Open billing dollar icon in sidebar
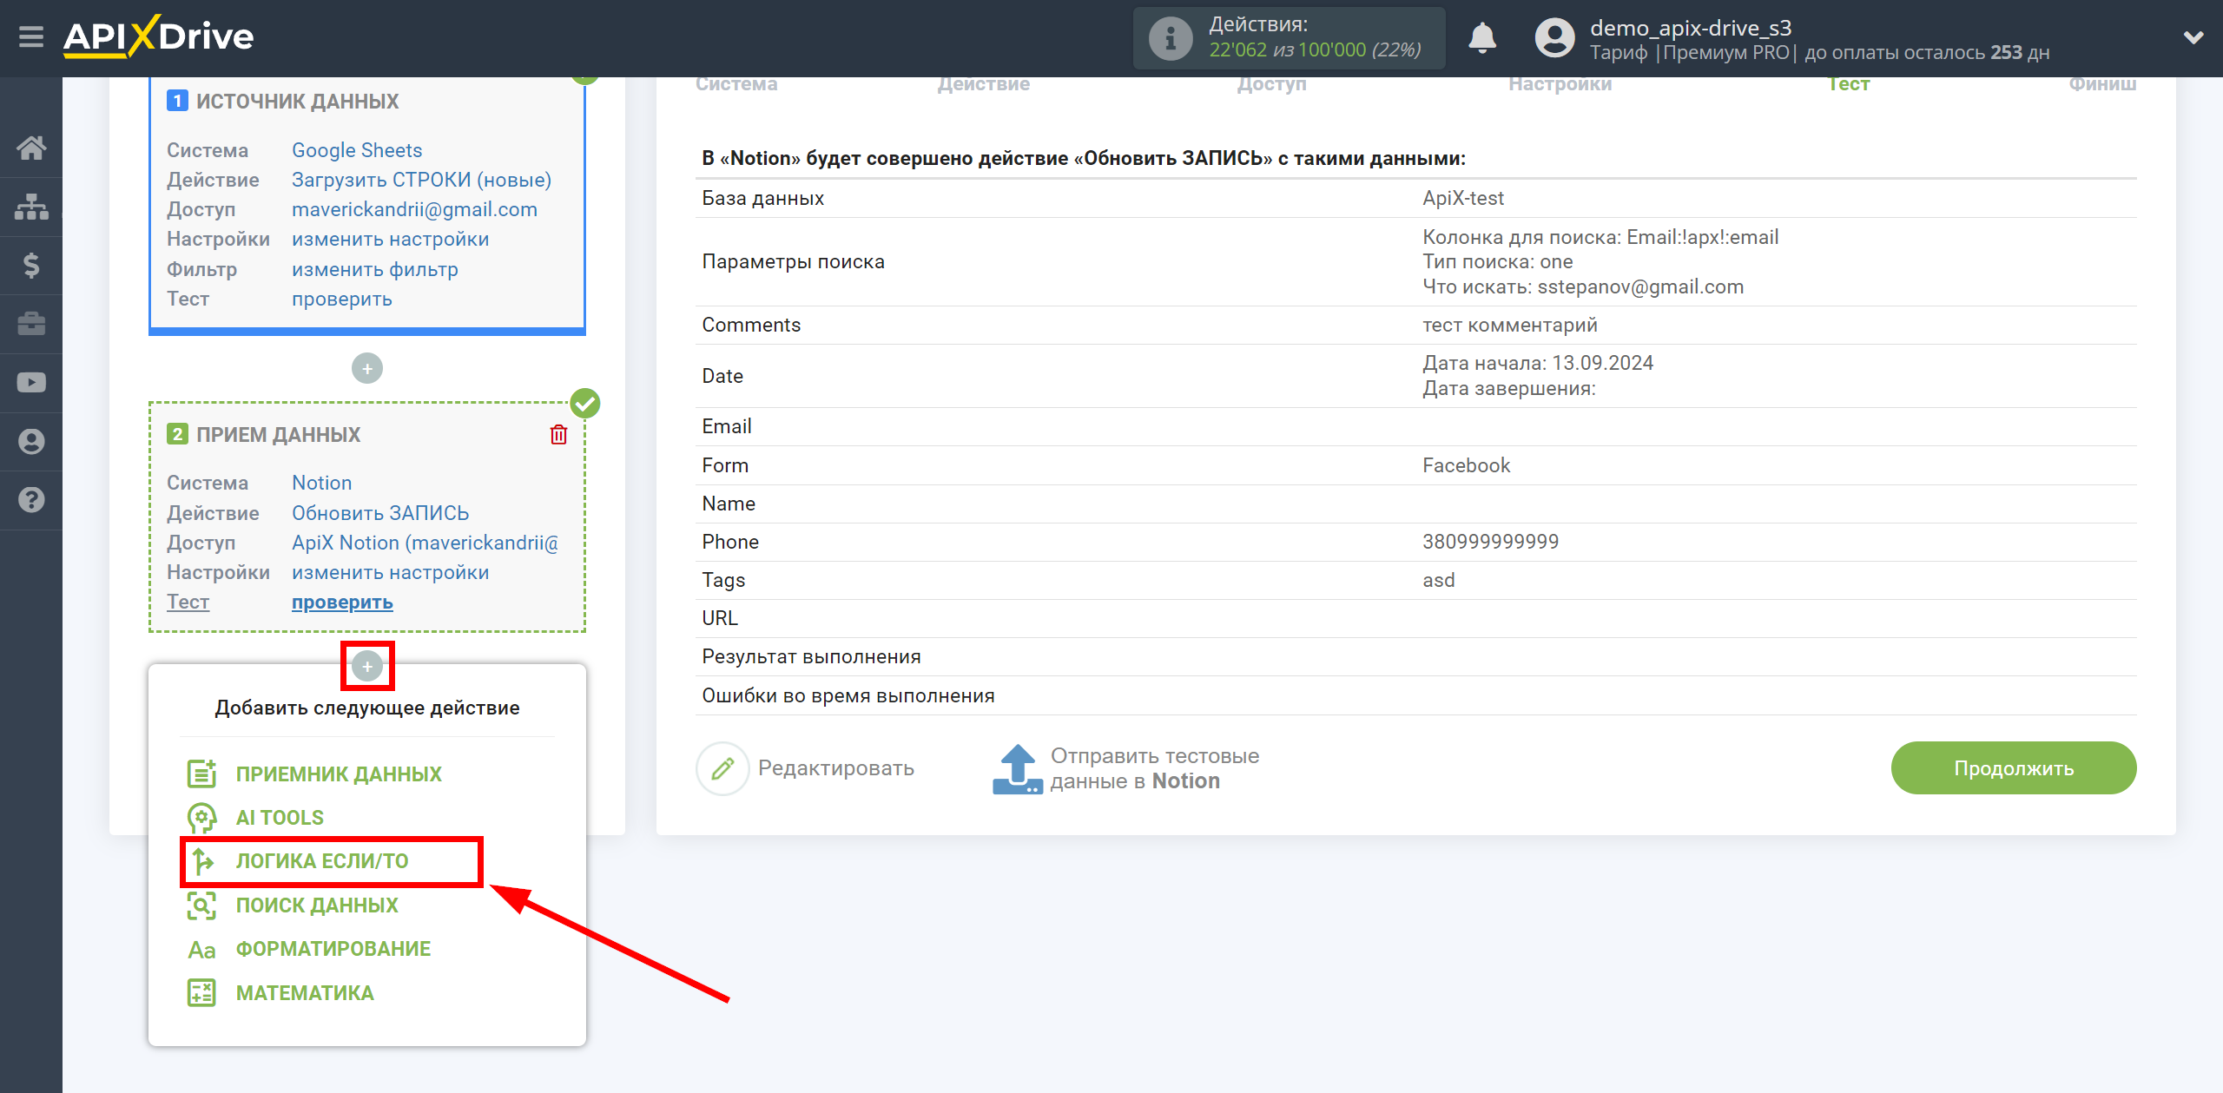This screenshot has width=2223, height=1093. (31, 265)
